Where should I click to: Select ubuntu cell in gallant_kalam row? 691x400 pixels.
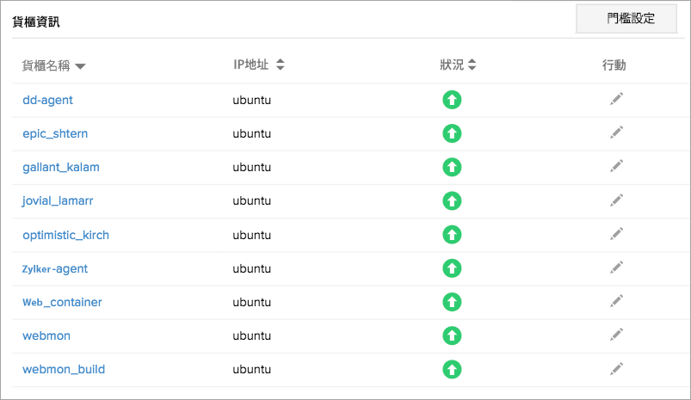coord(251,168)
